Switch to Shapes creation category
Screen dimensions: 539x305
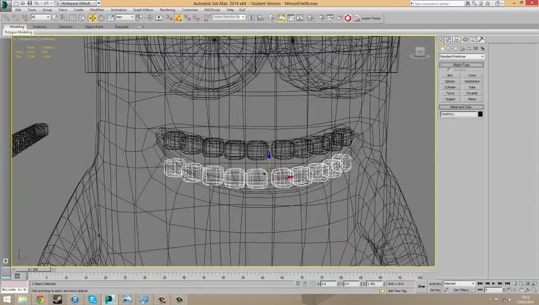pos(448,48)
